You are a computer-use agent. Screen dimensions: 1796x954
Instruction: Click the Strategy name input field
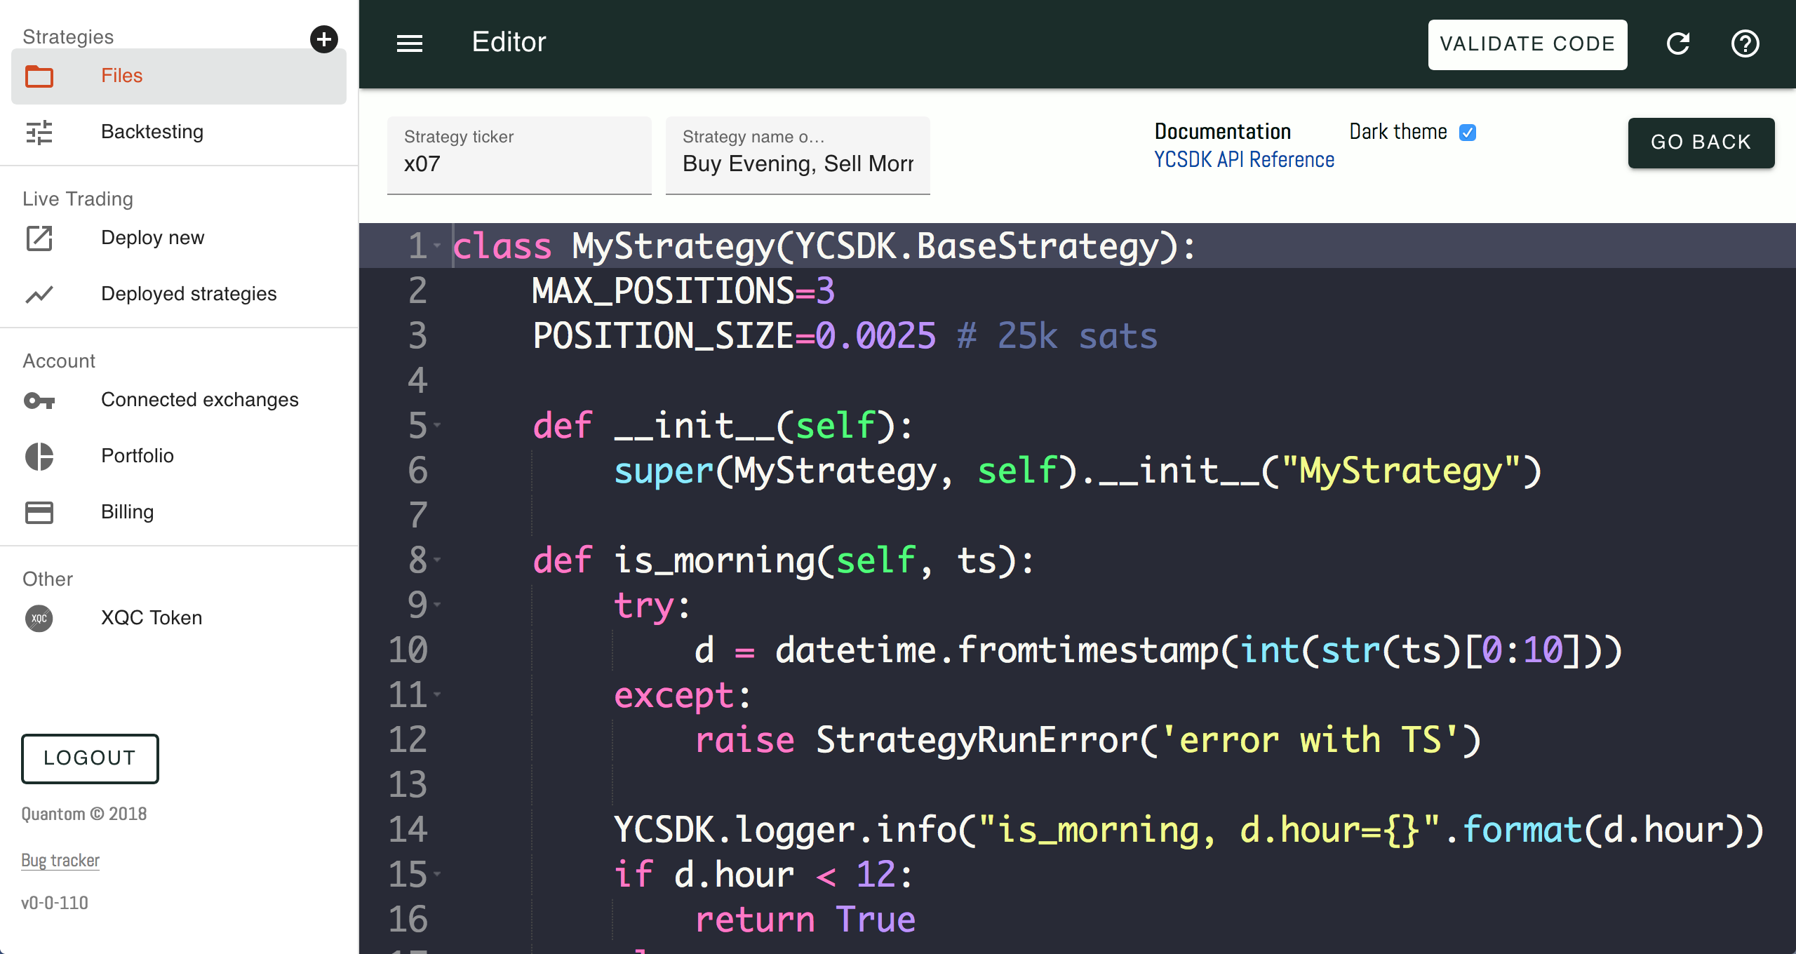pos(798,155)
